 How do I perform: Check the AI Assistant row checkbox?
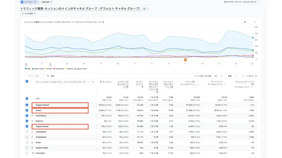[27, 137]
